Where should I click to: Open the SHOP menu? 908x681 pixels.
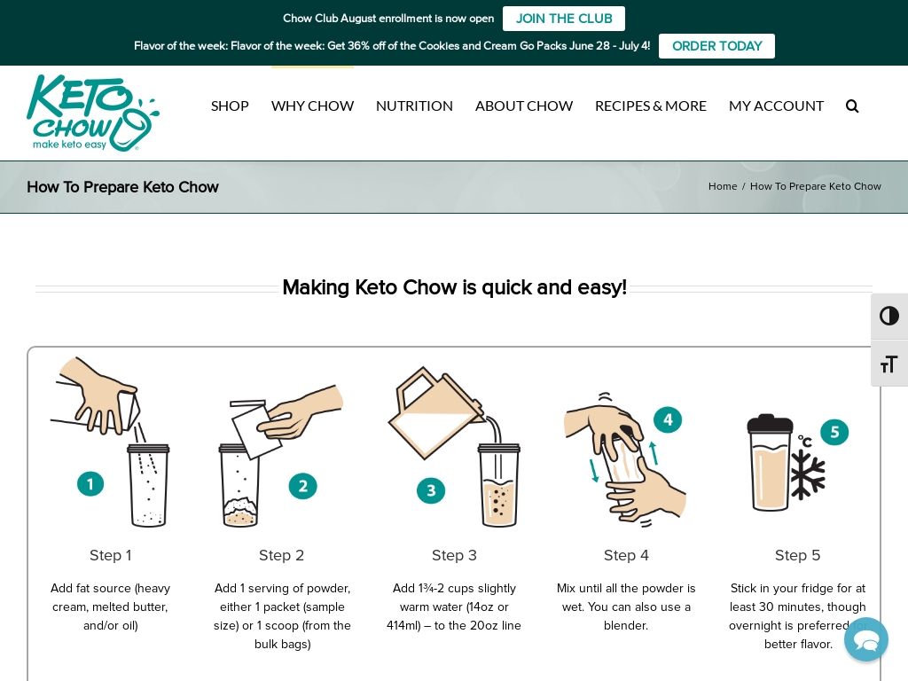point(230,106)
